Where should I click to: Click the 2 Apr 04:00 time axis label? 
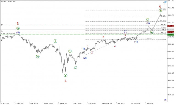click(62, 103)
